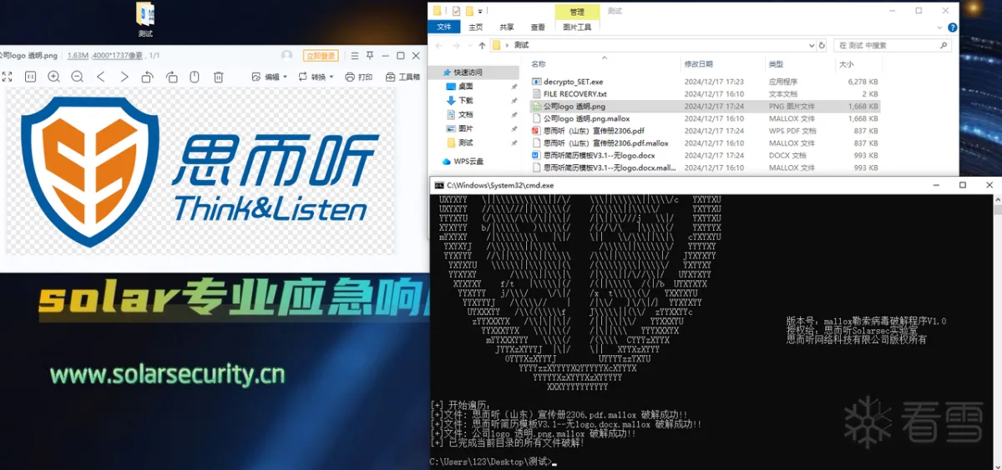
Task: Open Explorer help question mark icon
Action: (953, 27)
